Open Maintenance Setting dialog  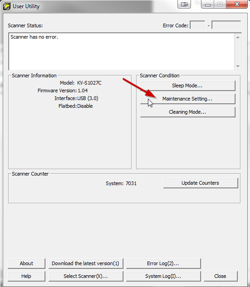point(187,99)
